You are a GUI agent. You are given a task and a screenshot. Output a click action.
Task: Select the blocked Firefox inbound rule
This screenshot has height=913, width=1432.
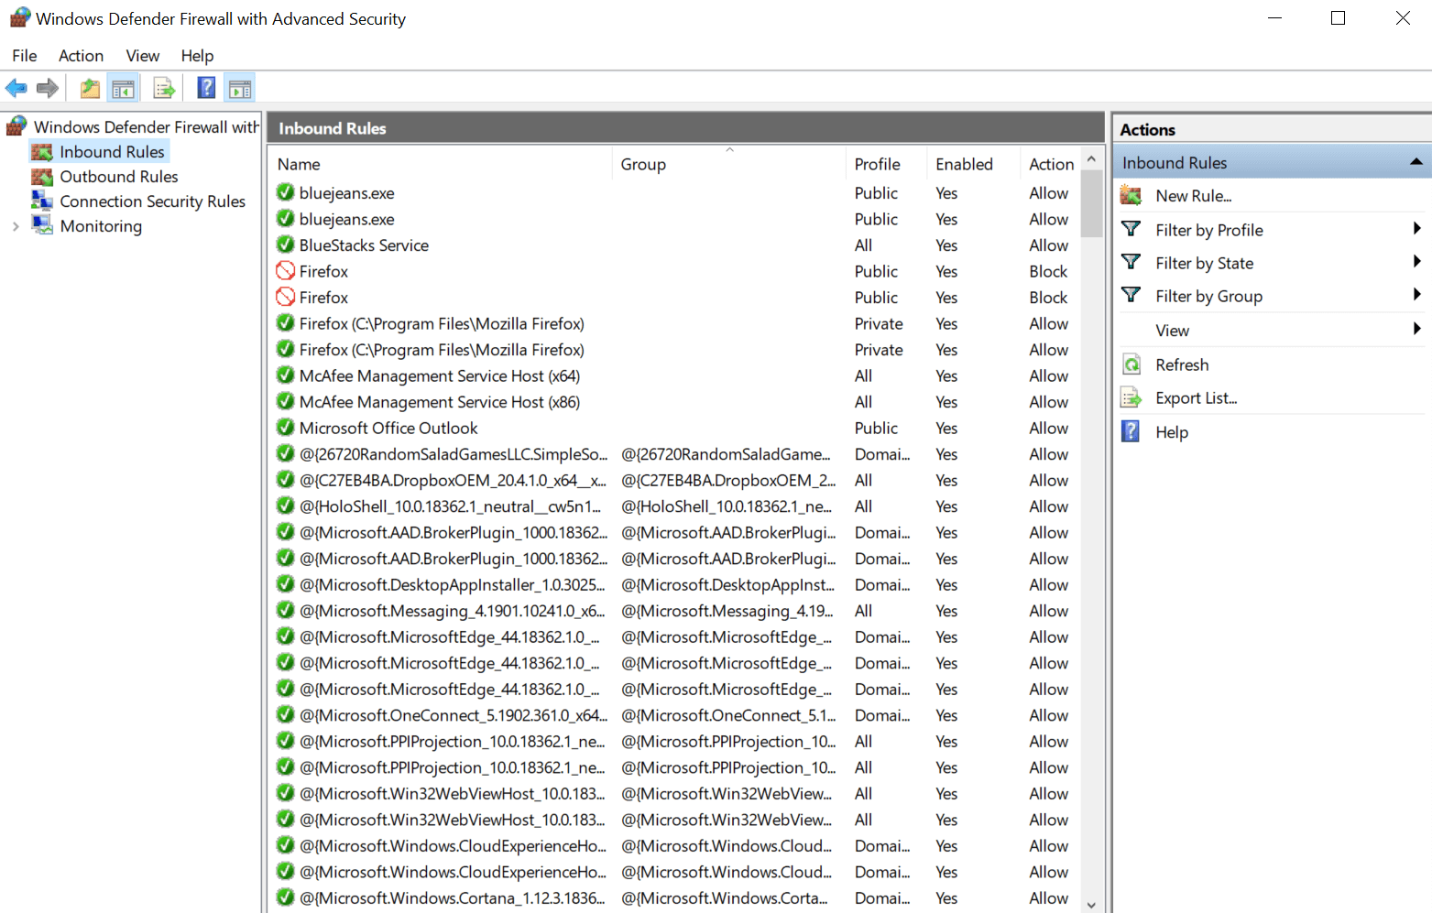322,270
